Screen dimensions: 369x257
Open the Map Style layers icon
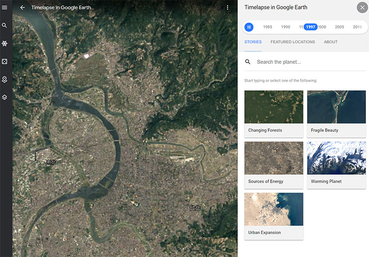pyautogui.click(x=4, y=97)
